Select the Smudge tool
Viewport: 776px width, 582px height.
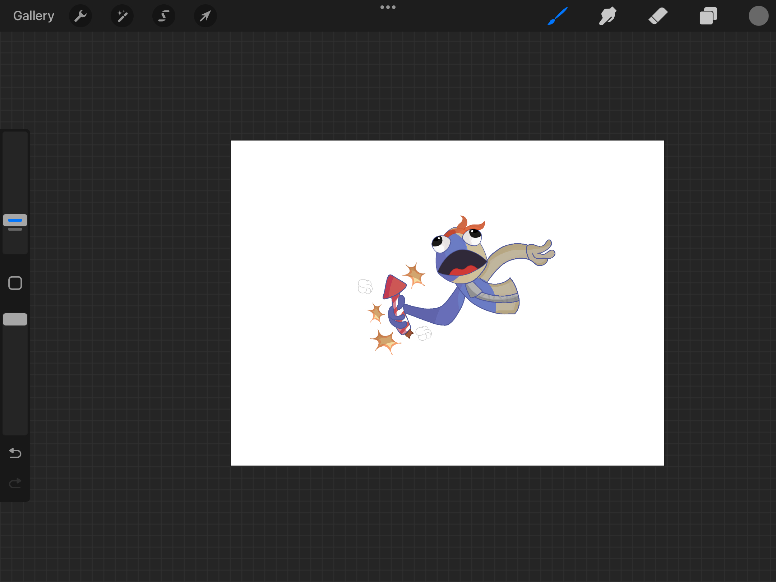(x=608, y=16)
